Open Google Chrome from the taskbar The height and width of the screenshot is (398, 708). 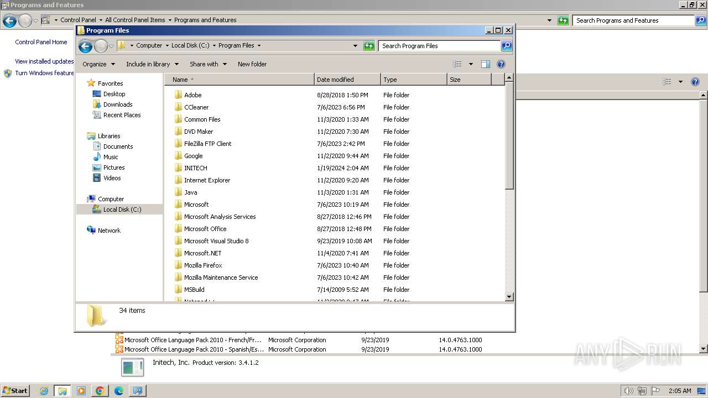100,391
